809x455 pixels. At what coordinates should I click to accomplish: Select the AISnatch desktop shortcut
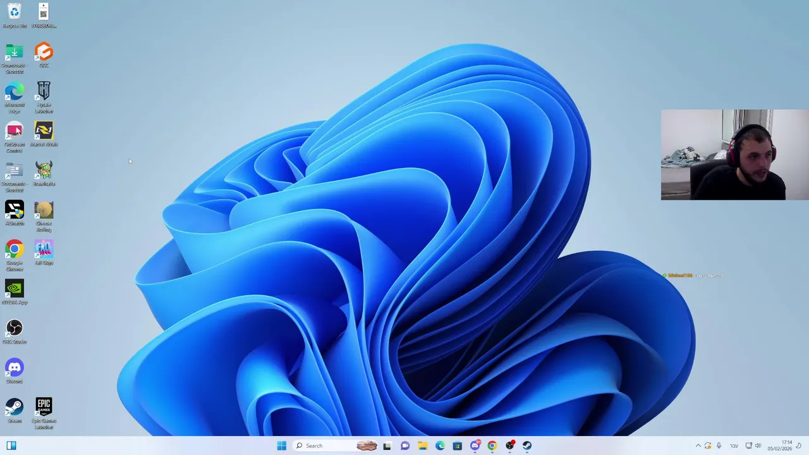pyautogui.click(x=15, y=213)
